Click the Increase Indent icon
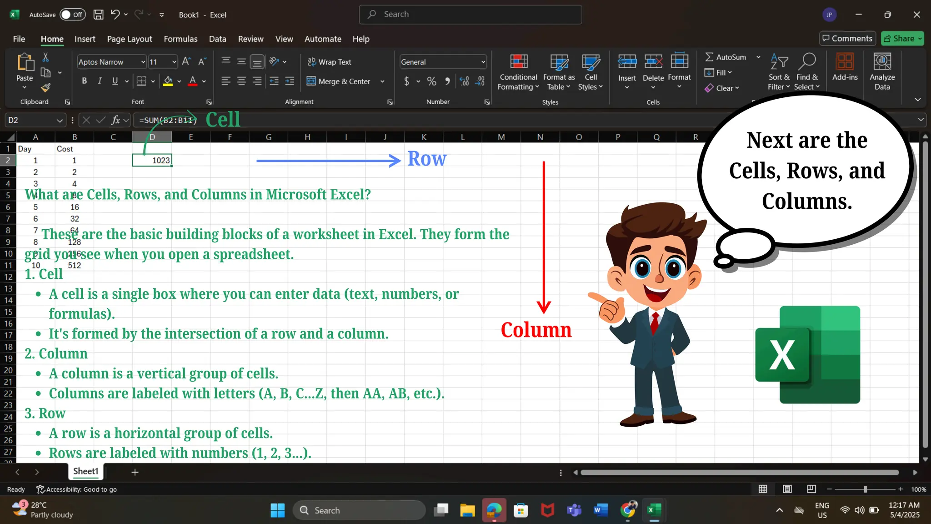931x524 pixels. (290, 81)
